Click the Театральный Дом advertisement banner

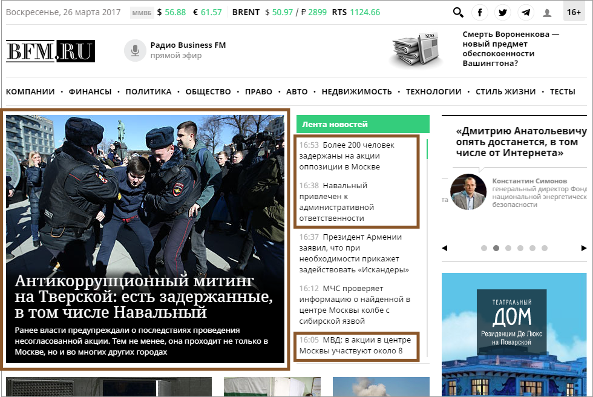513,333
